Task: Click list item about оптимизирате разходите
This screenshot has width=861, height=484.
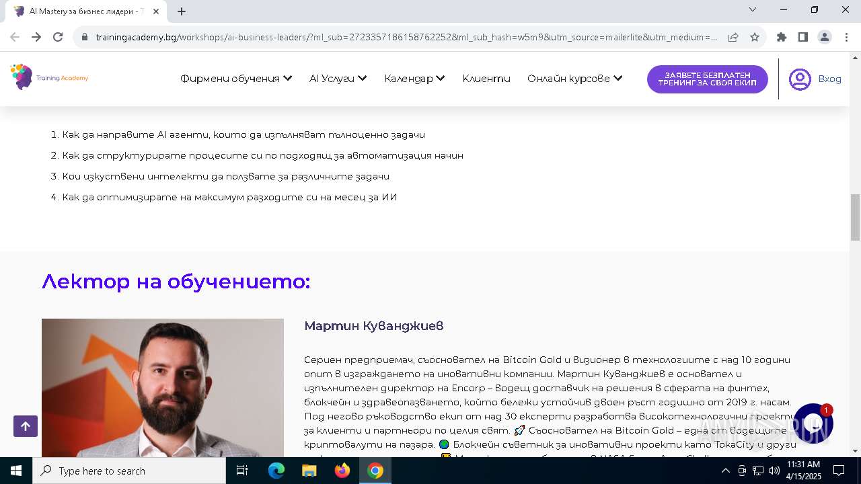Action: click(229, 198)
